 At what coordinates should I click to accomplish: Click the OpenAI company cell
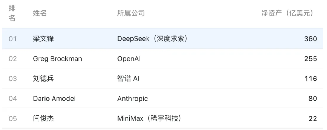point(129,59)
